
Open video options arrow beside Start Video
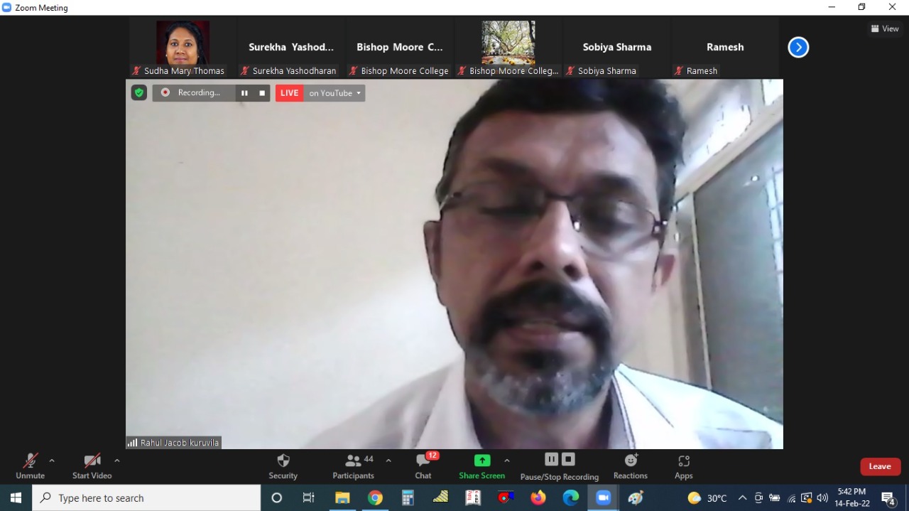point(116,461)
